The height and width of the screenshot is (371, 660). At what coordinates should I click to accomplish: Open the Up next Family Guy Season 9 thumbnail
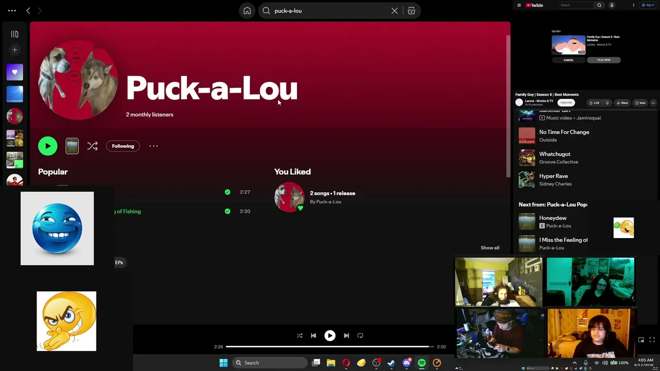569,45
